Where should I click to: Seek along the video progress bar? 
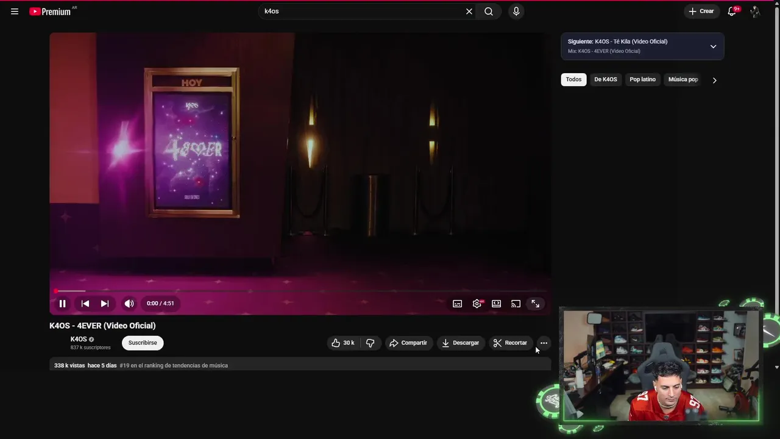click(x=300, y=291)
